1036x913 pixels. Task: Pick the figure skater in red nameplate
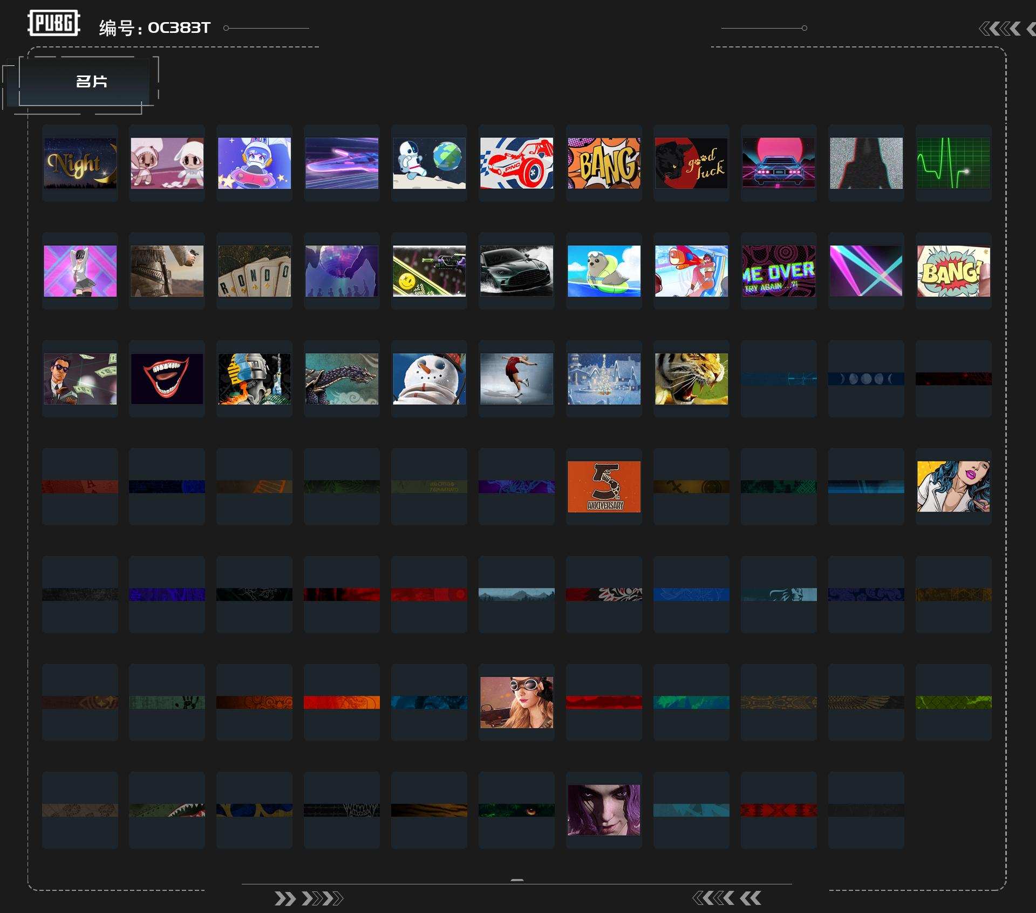click(517, 379)
